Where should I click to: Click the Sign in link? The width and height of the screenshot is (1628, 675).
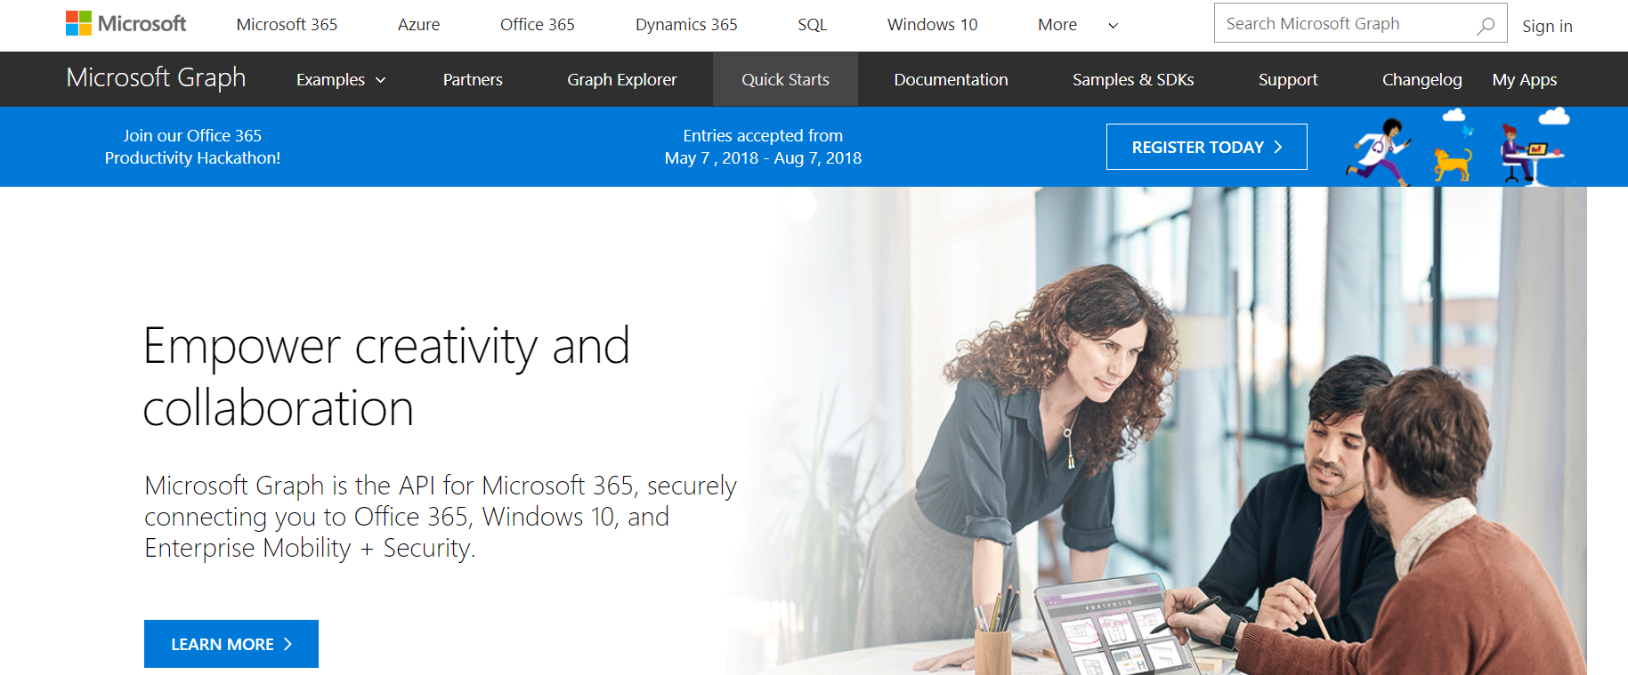pyautogui.click(x=1547, y=26)
